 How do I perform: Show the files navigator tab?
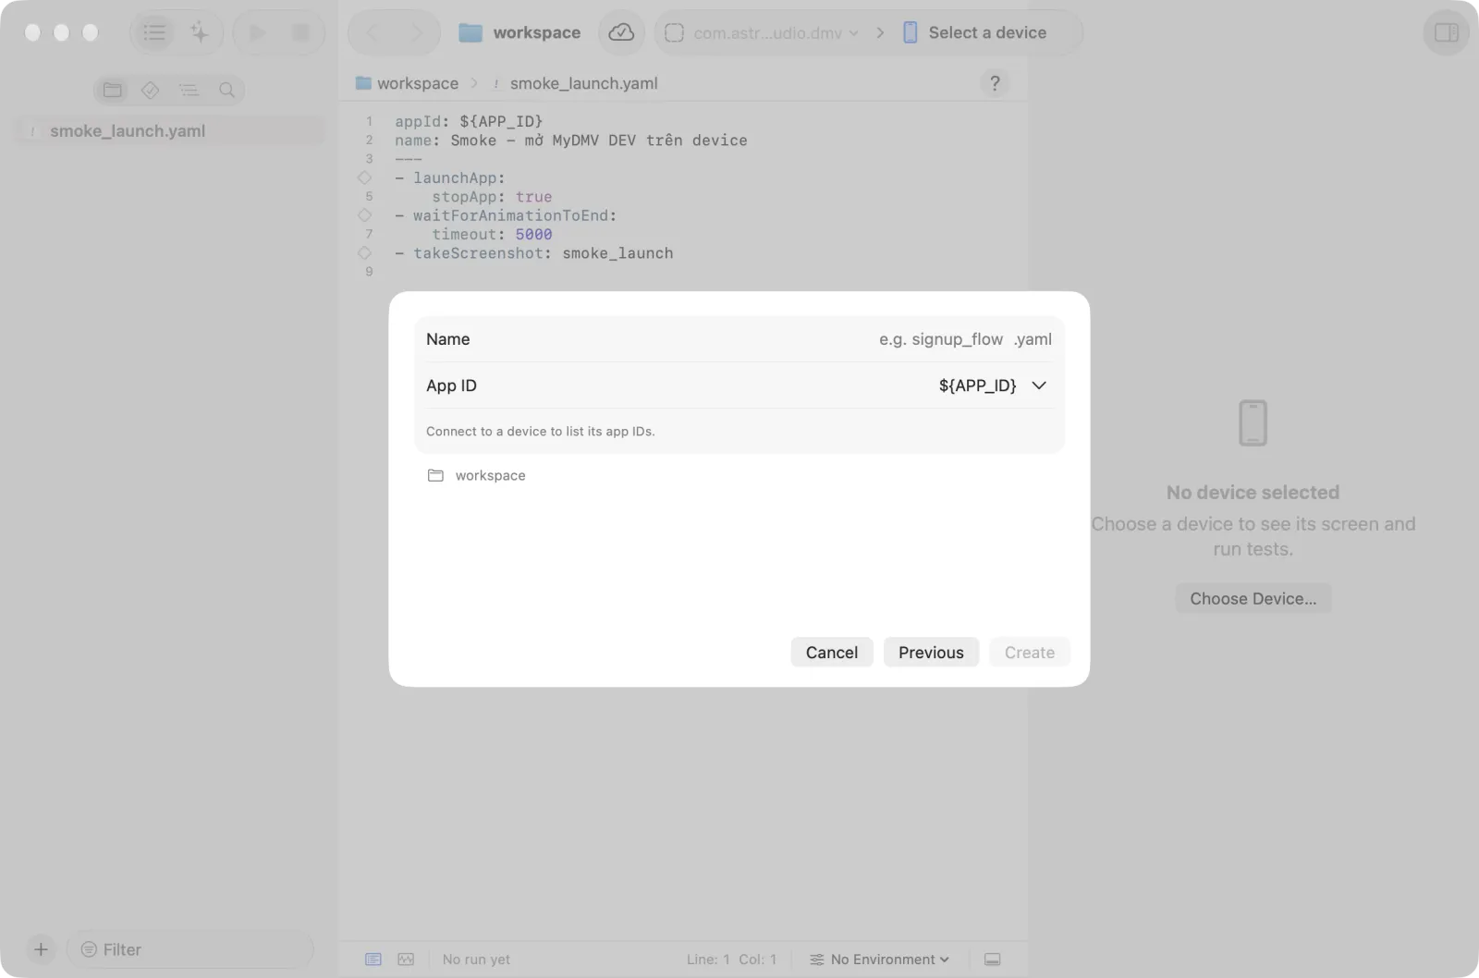click(113, 90)
